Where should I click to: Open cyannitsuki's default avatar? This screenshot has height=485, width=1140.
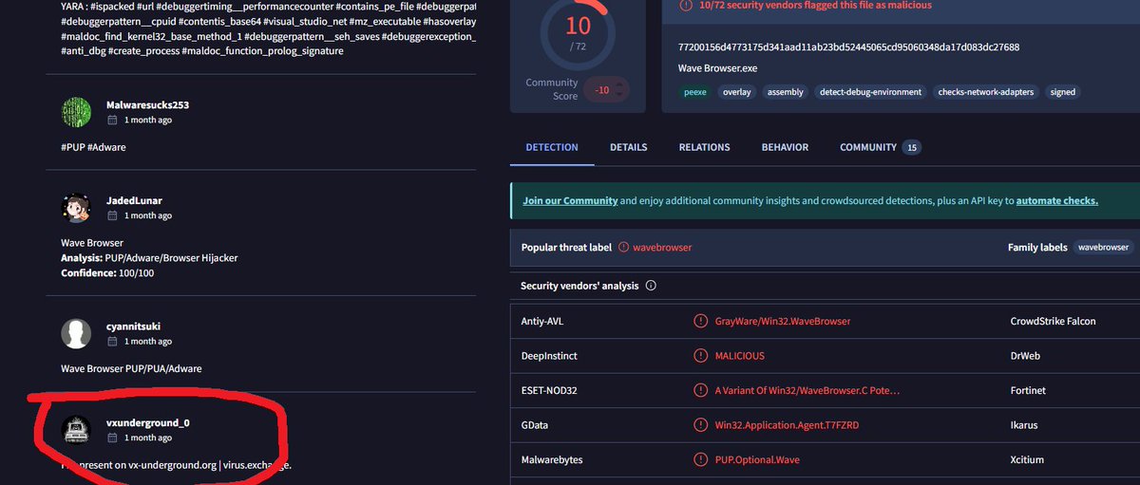pos(76,333)
